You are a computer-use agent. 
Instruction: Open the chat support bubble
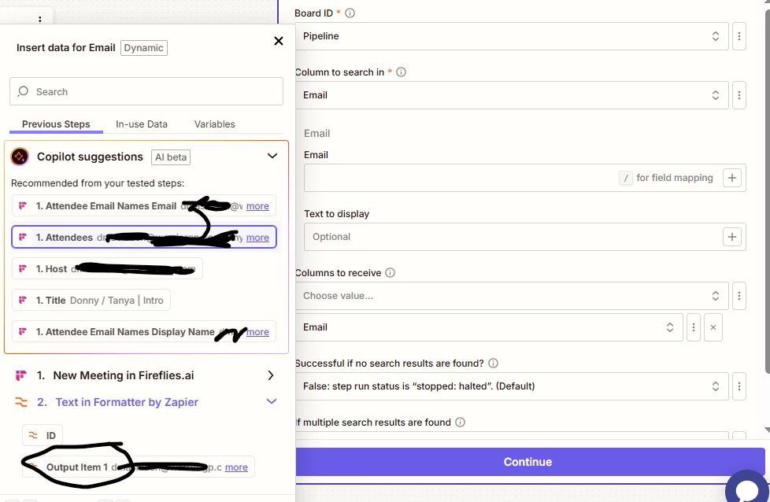(747, 488)
